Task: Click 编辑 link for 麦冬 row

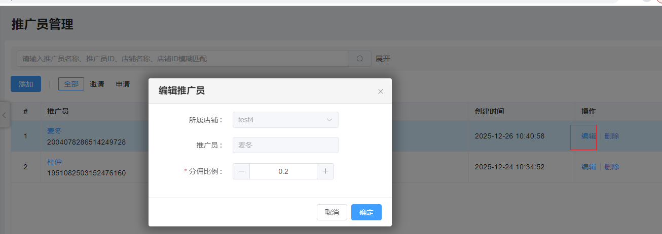Action: pyautogui.click(x=588, y=136)
